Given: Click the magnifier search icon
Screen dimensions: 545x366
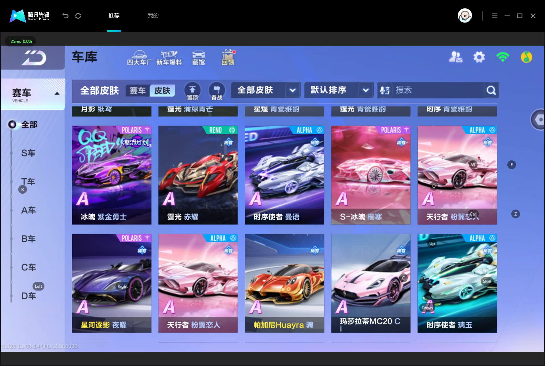Looking at the screenshot, I should (491, 91).
